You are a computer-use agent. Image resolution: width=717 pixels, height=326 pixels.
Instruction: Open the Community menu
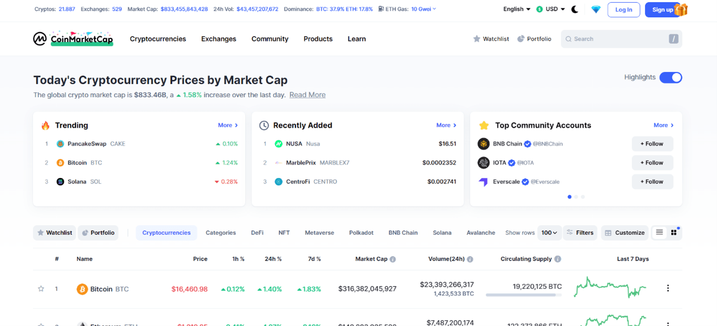270,39
